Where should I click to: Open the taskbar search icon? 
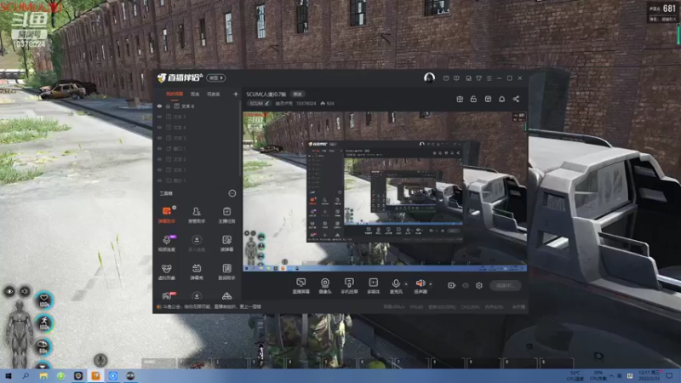click(x=26, y=376)
